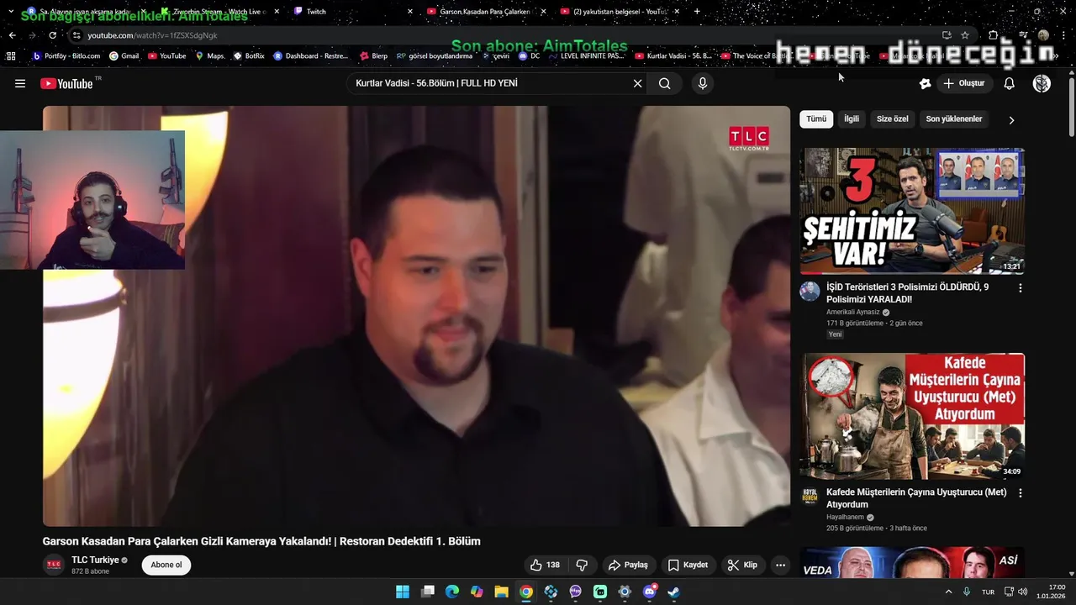Like the video with thumbs up
This screenshot has height=605, width=1076.
tap(545, 565)
